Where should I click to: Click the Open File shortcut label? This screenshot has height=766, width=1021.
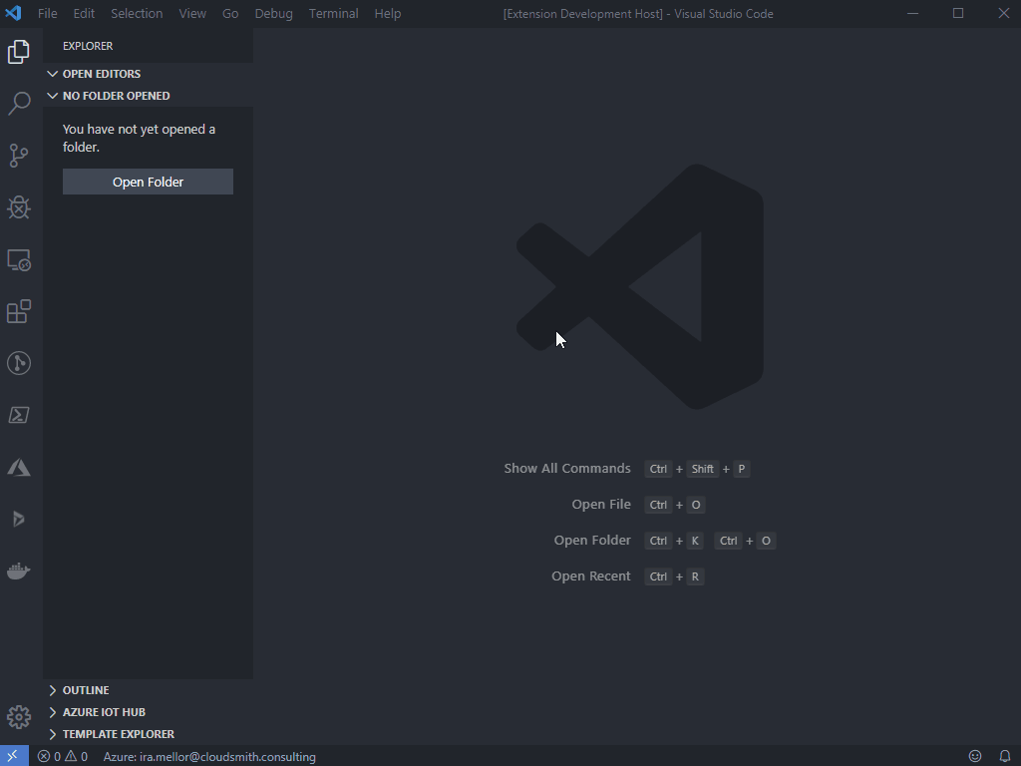(x=601, y=504)
